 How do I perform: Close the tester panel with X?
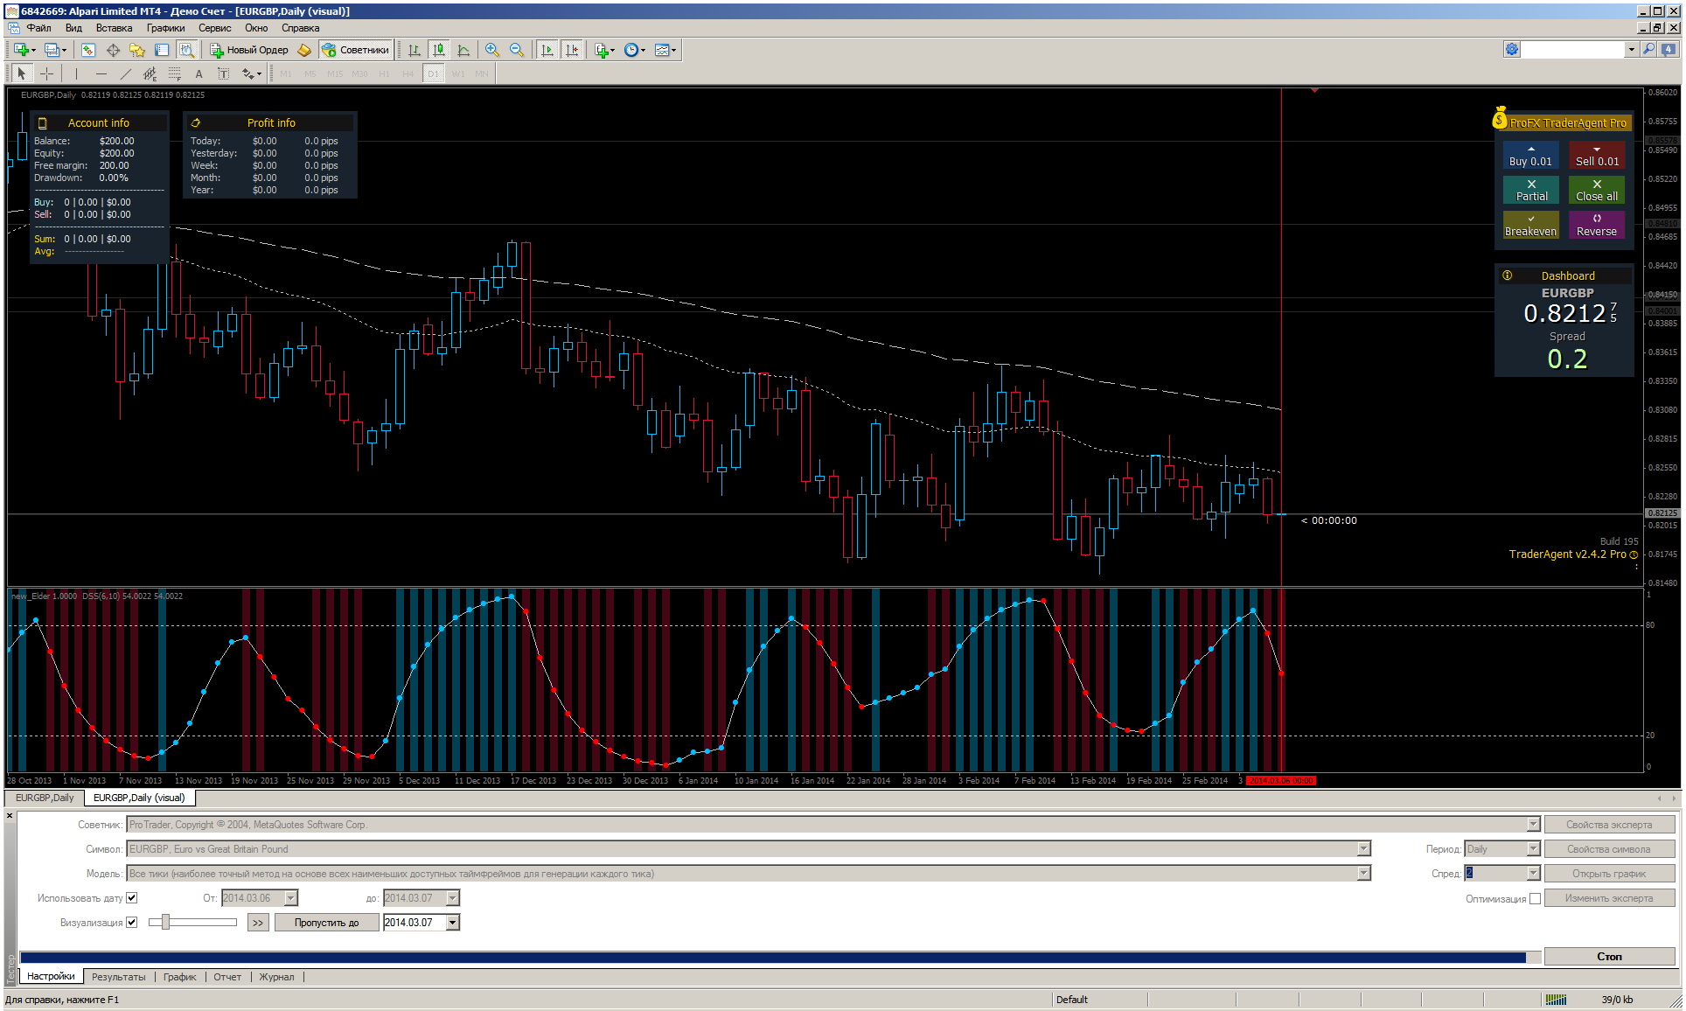pyautogui.click(x=10, y=816)
